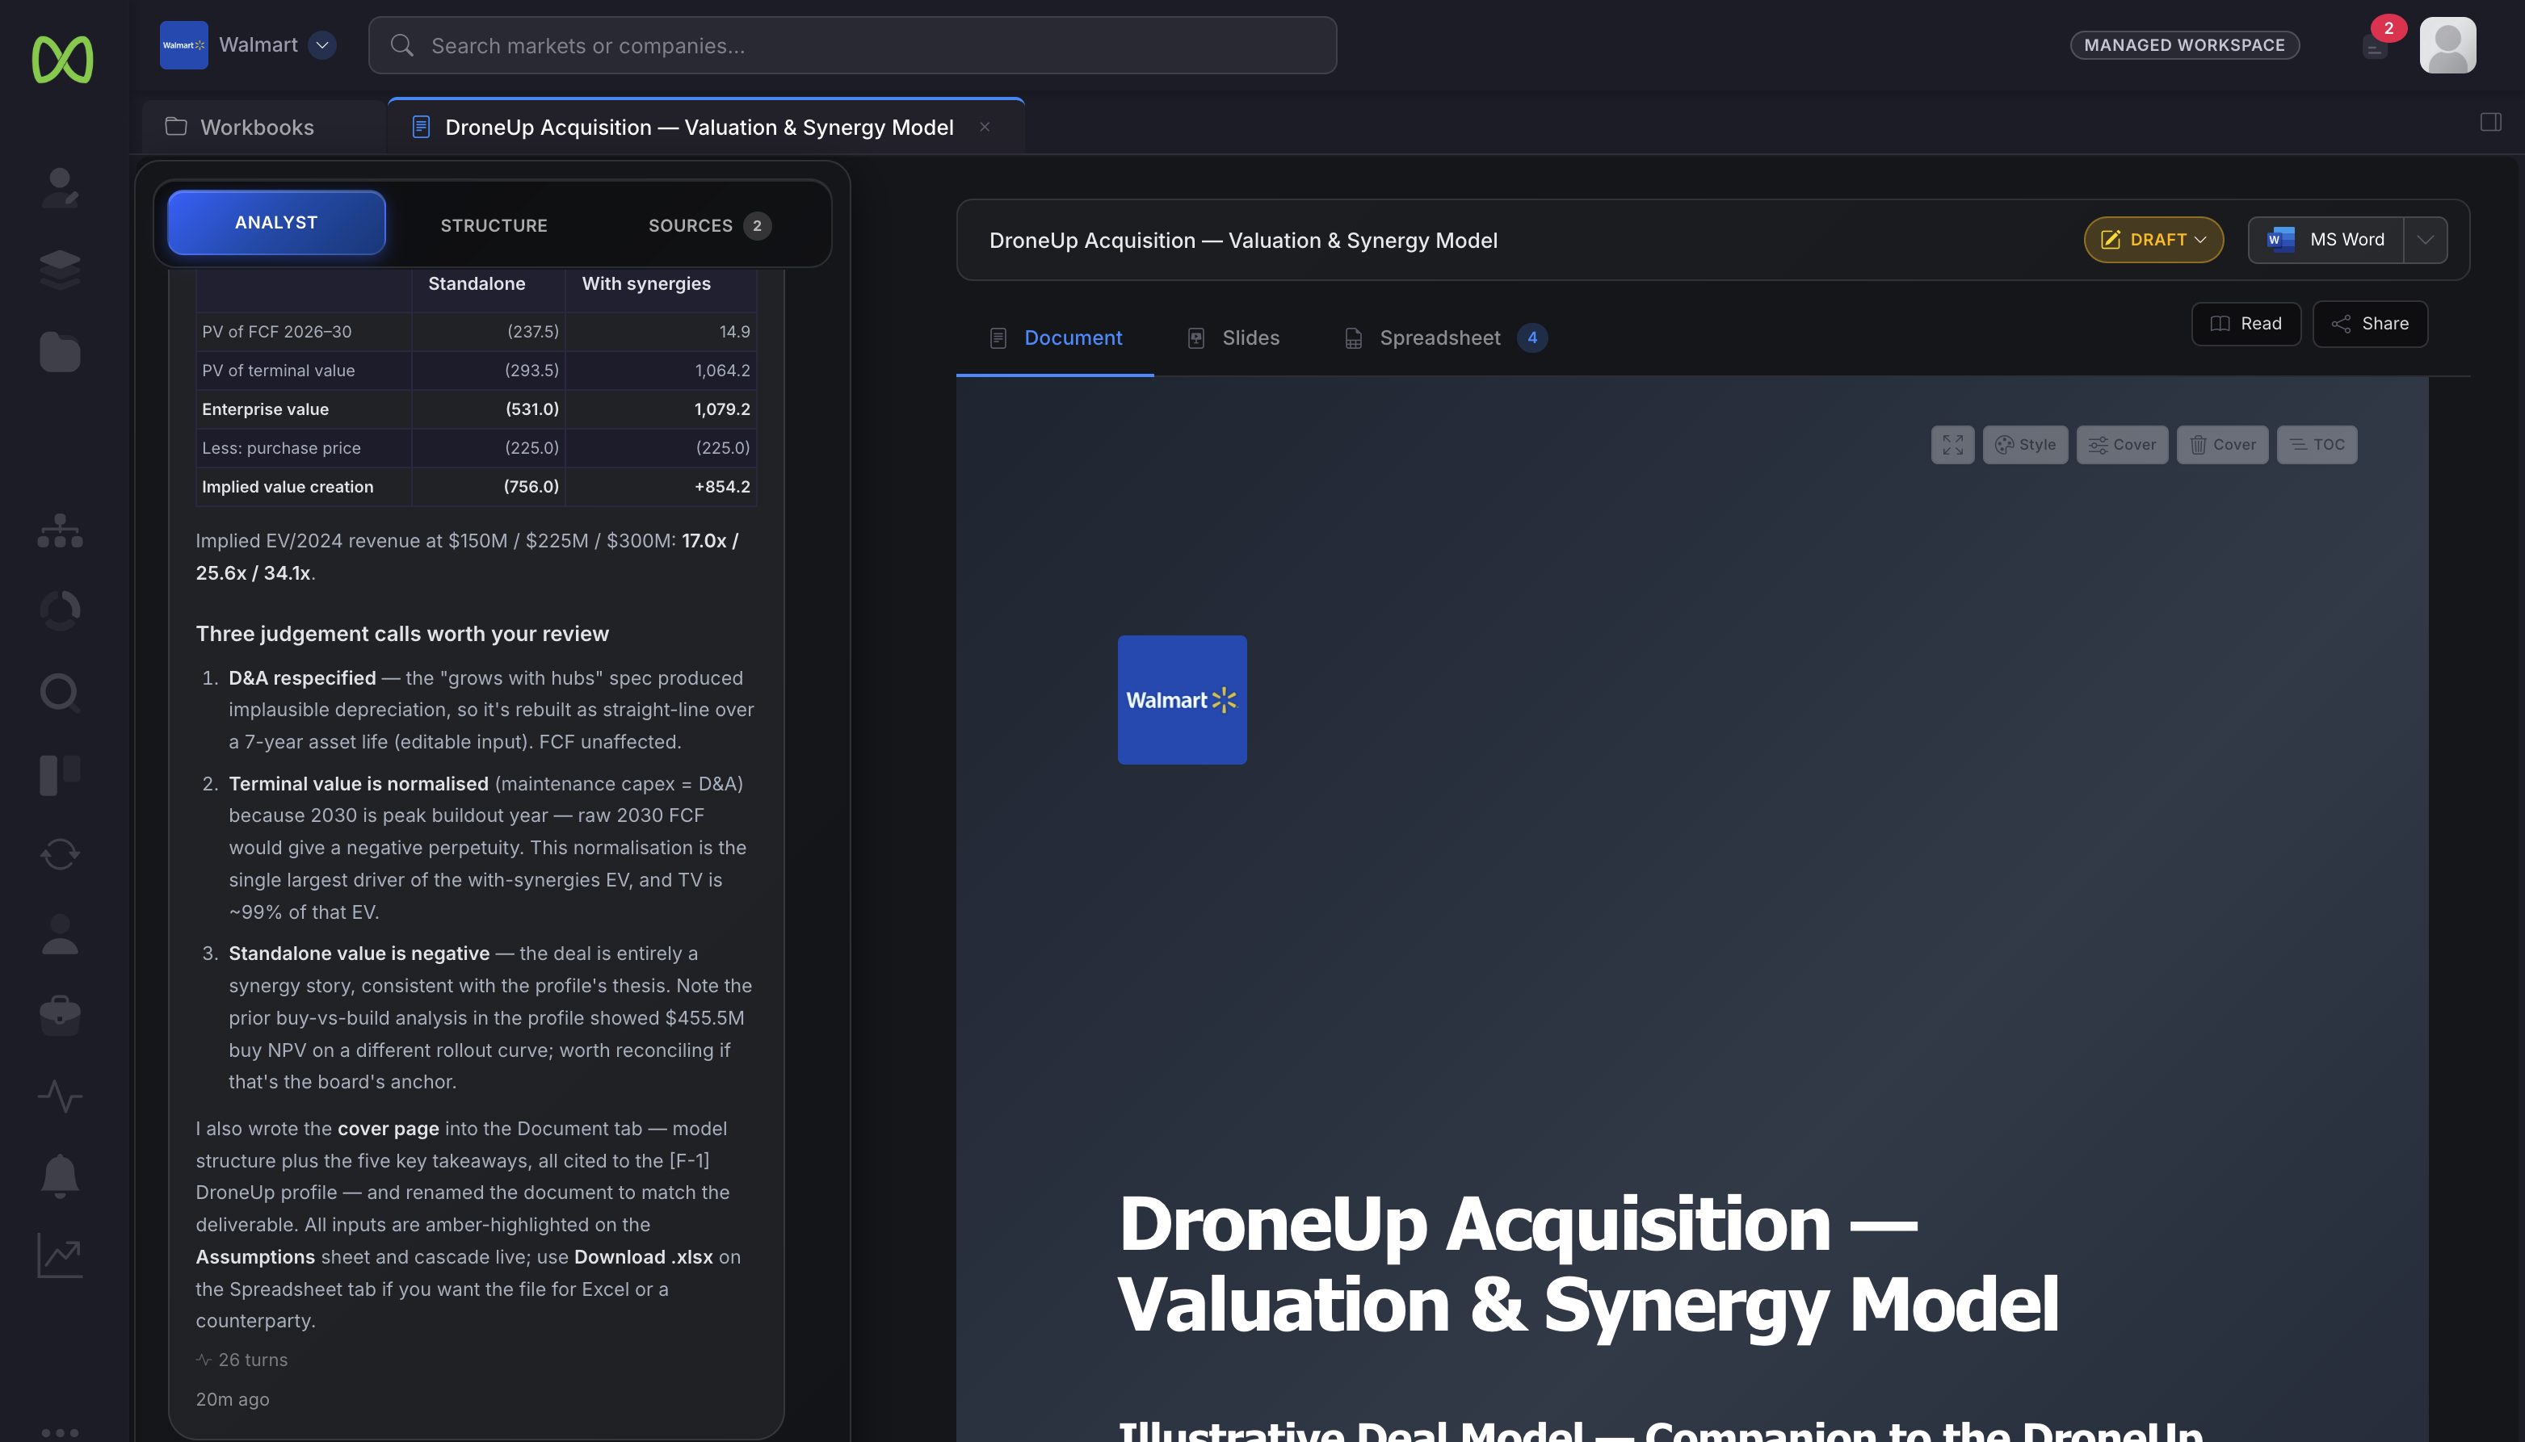This screenshot has height=1442, width=2525.
Task: Click the '1,079.2' enterprise value cell
Action: (x=721, y=409)
